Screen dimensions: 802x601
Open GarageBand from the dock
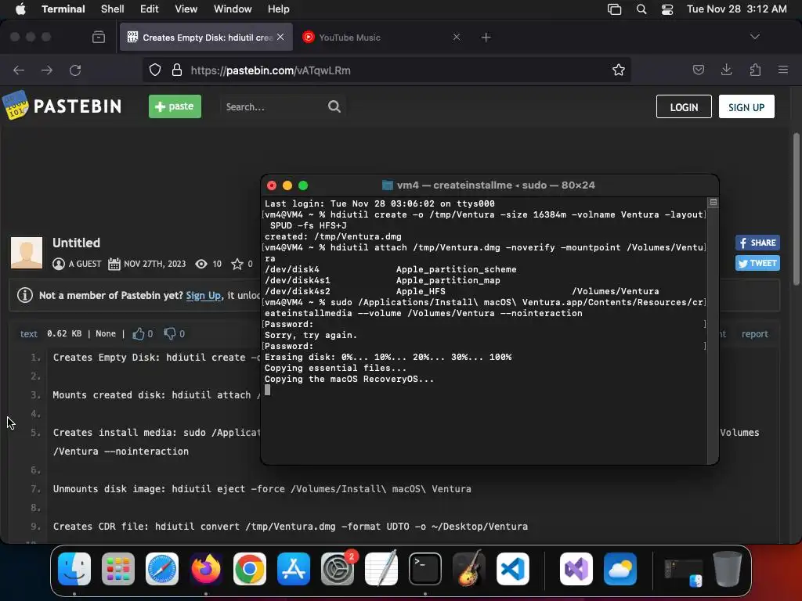coord(469,568)
